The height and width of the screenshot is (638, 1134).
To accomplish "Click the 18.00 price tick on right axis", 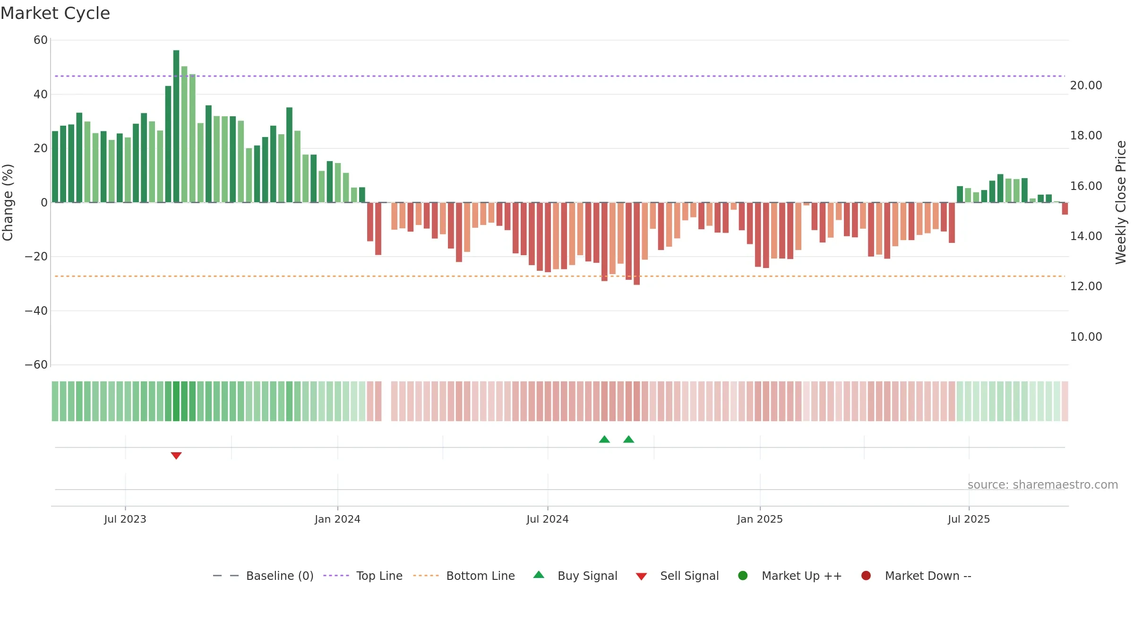I will click(1086, 136).
